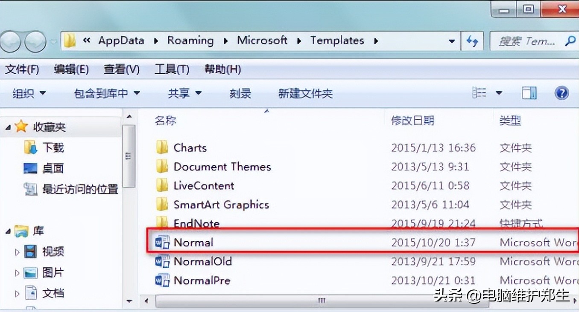Toggle the preview pane icon
Screen dimensions: 579x312
[x=529, y=92]
